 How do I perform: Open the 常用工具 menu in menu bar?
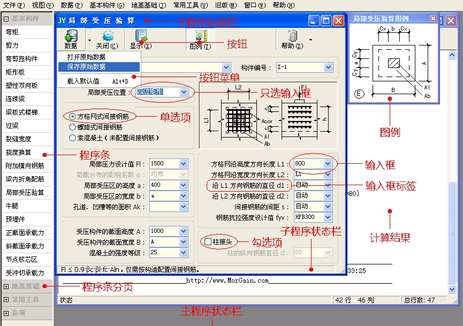coord(191,5)
